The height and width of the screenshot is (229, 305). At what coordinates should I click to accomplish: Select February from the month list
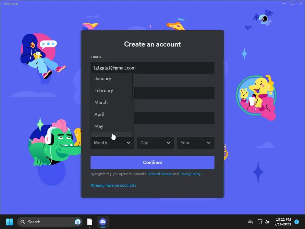[x=111, y=91]
